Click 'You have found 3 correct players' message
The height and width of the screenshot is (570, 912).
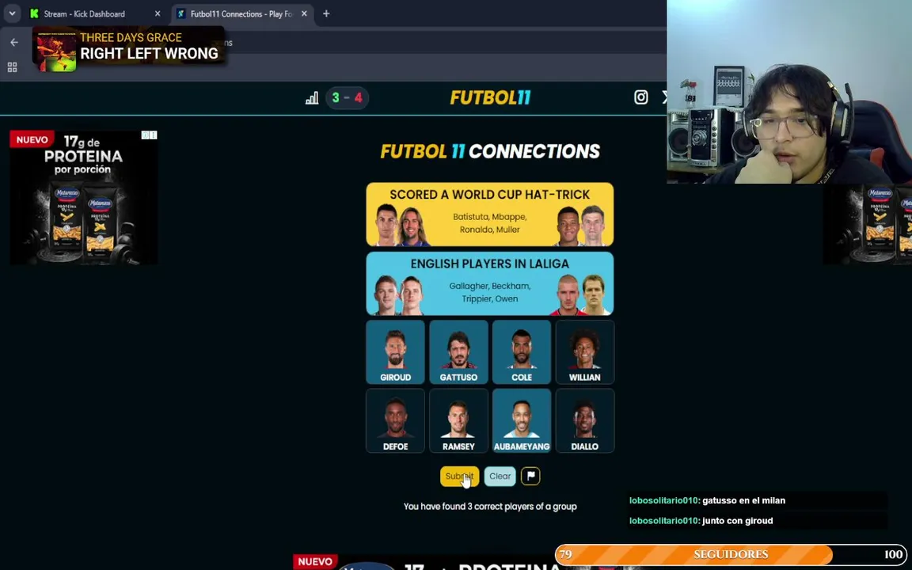(x=490, y=507)
